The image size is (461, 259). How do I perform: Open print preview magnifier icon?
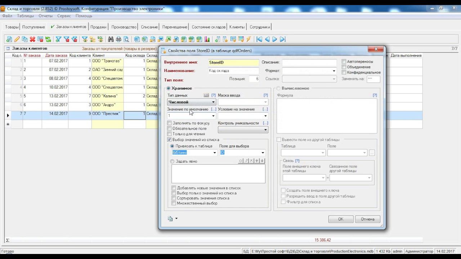[126, 39]
